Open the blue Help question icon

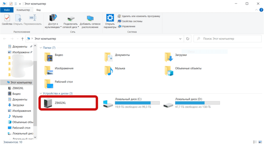(x=261, y=10)
